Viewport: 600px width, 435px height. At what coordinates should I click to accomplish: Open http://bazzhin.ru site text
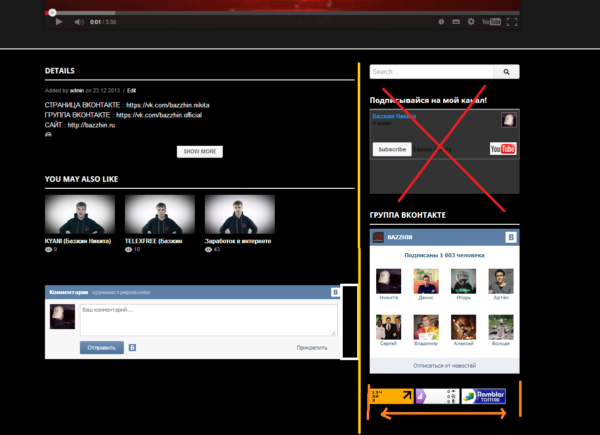[x=91, y=125]
